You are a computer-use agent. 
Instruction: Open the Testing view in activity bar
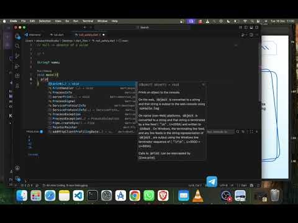point(17,85)
